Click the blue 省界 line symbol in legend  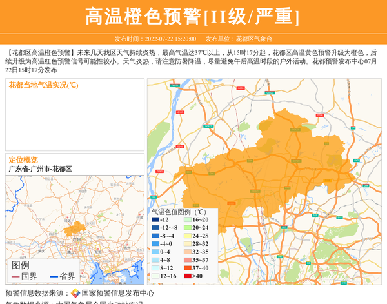click(x=54, y=276)
